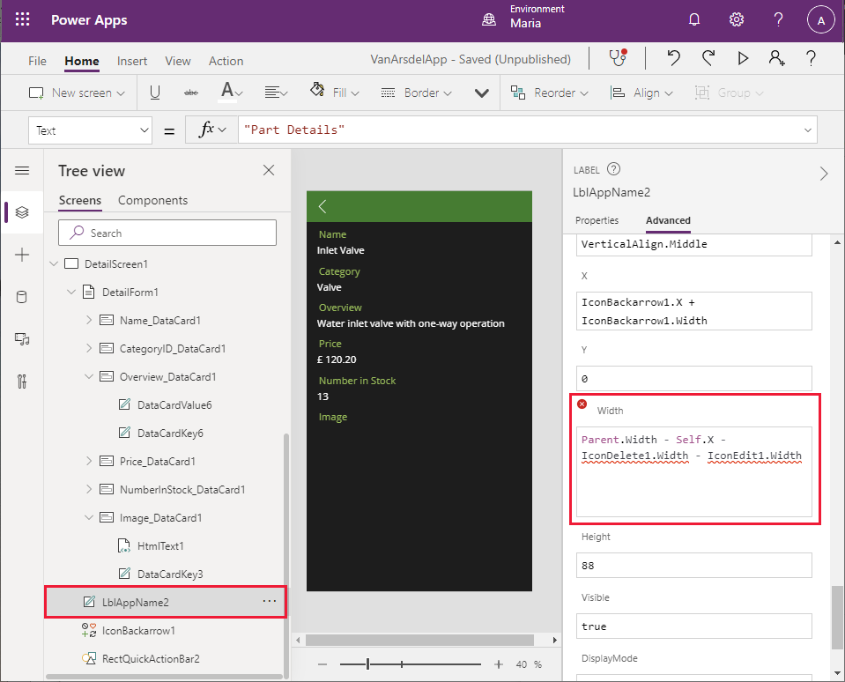
Task: Open the Action menu
Action: (x=226, y=61)
